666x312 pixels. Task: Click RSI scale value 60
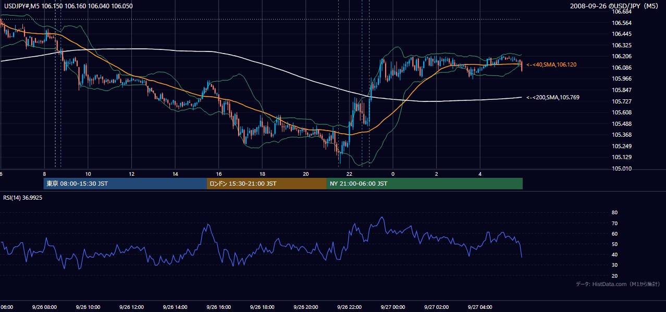tap(614, 233)
